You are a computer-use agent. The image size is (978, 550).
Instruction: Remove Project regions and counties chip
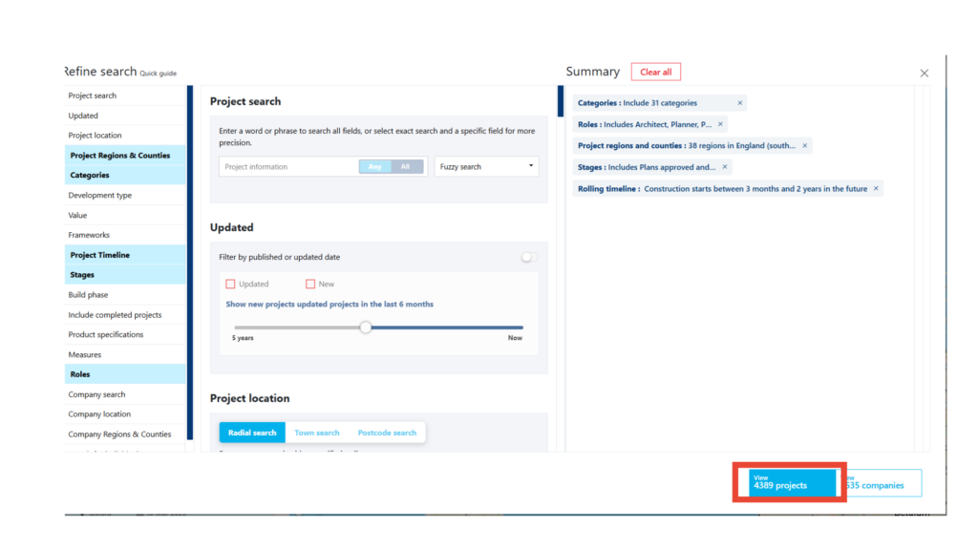coord(805,146)
